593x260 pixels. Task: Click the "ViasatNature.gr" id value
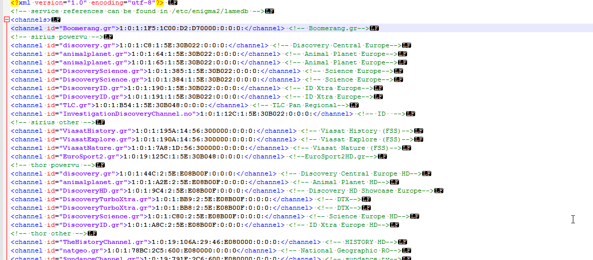94,148
